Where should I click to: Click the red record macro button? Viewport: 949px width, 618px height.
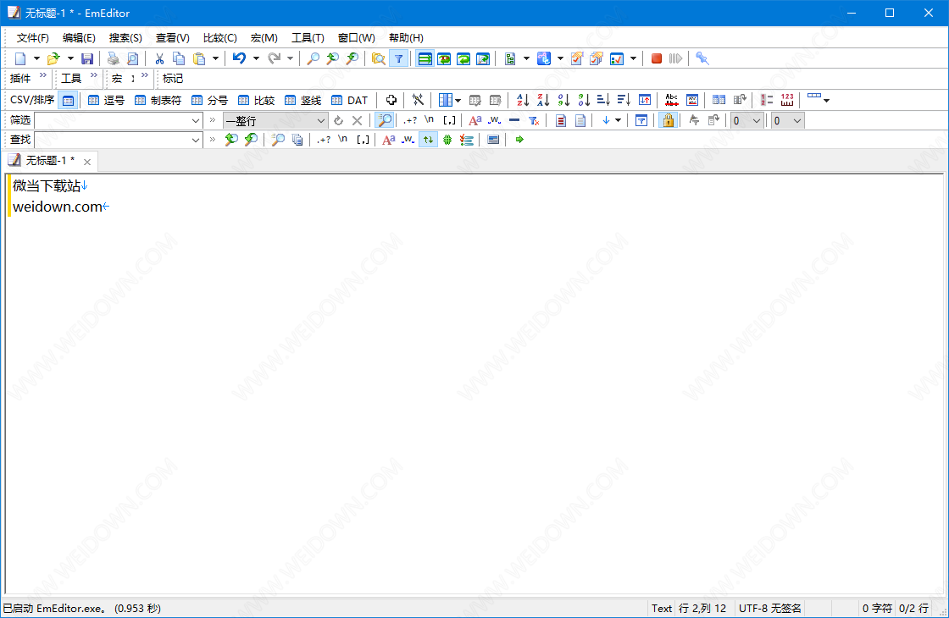point(657,58)
